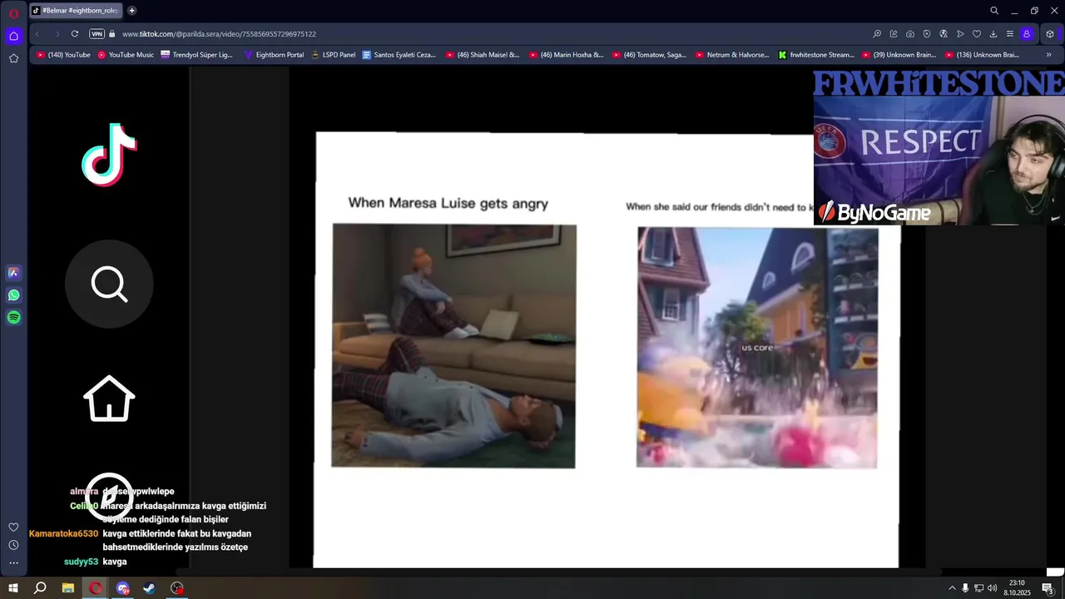Image resolution: width=1065 pixels, height=599 pixels.
Task: Take a snapshot with the camera icon
Action: pyautogui.click(x=910, y=34)
